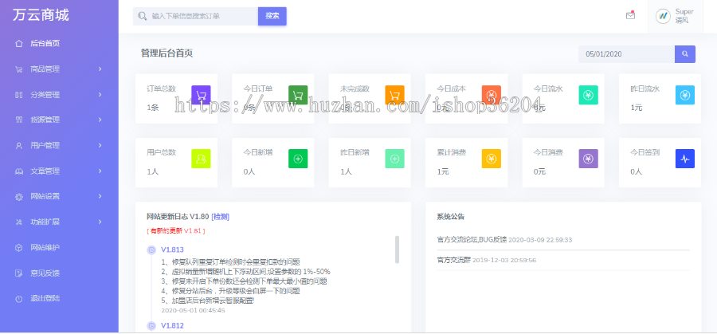Click the green cart icon on 今日订单 card
The image size is (717, 334).
[x=298, y=95]
